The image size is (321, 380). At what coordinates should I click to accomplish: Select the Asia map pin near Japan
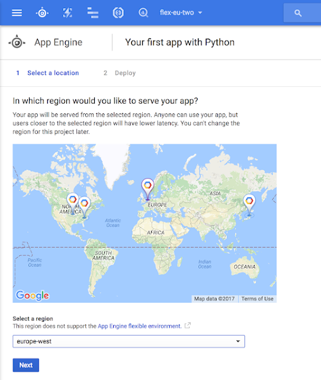[x=249, y=205]
